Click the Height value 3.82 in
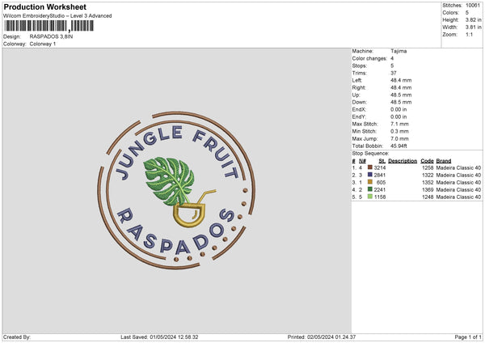 (x=474, y=19)
